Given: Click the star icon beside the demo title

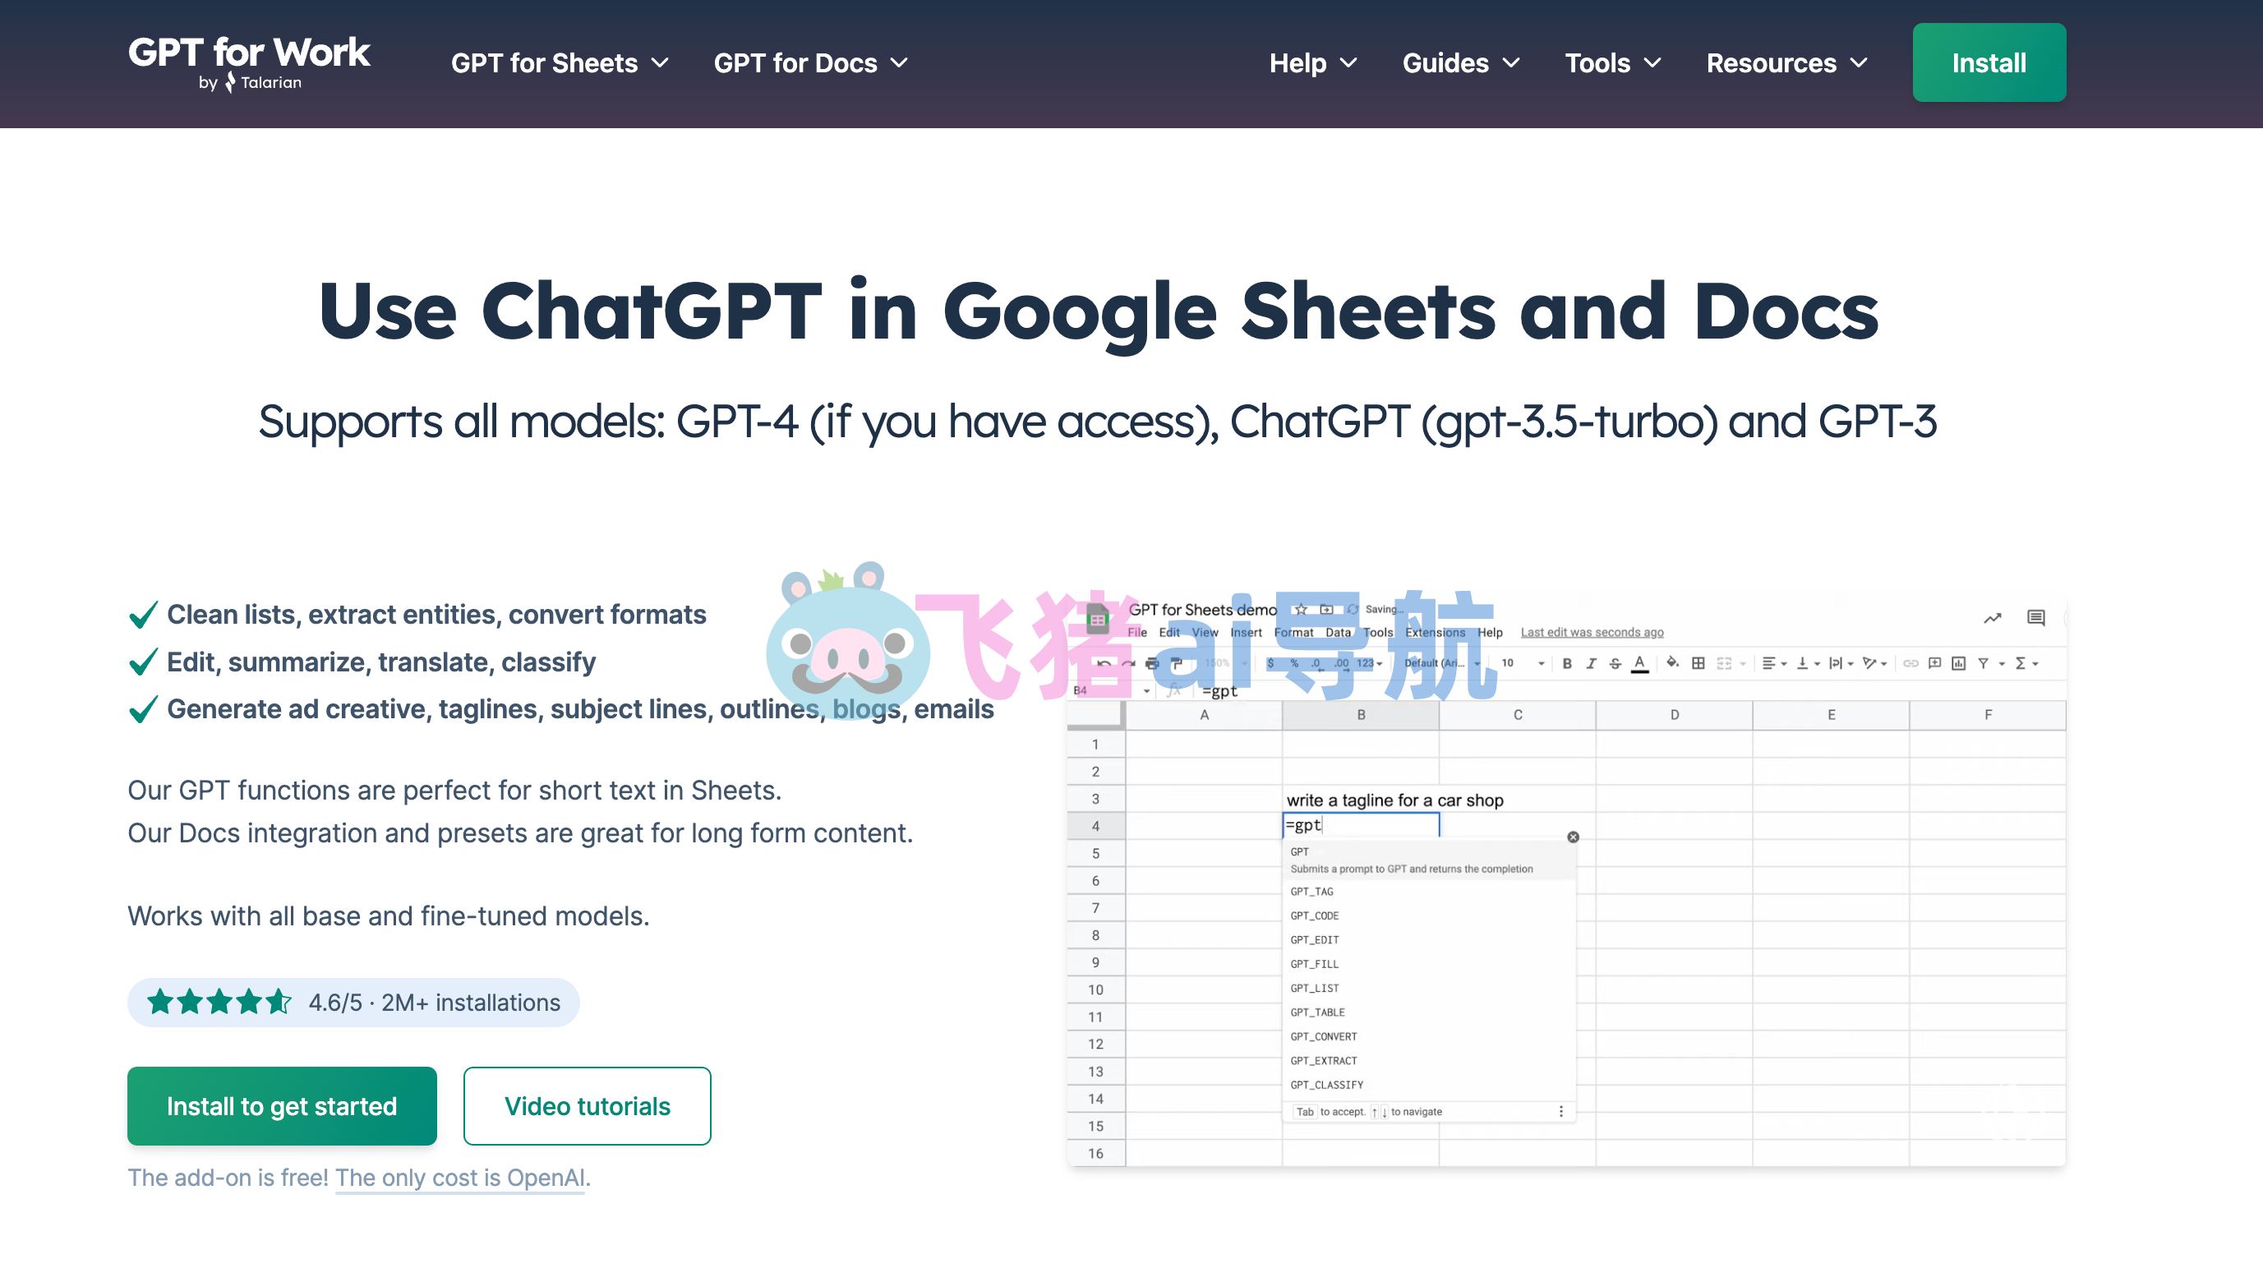Looking at the screenshot, I should point(1301,609).
